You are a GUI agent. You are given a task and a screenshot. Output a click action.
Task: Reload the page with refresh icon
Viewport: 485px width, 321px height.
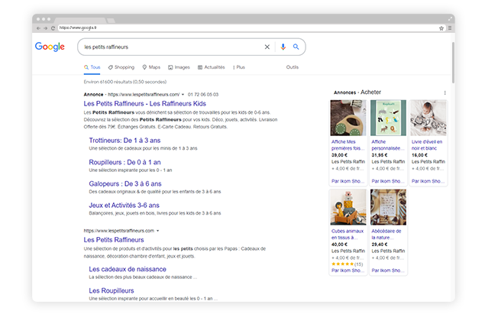point(53,28)
